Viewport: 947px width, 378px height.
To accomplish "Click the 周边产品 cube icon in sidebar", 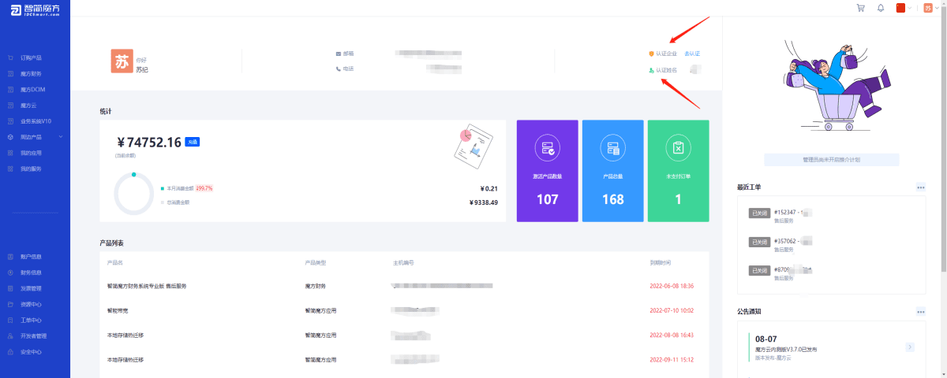I will pyautogui.click(x=10, y=136).
